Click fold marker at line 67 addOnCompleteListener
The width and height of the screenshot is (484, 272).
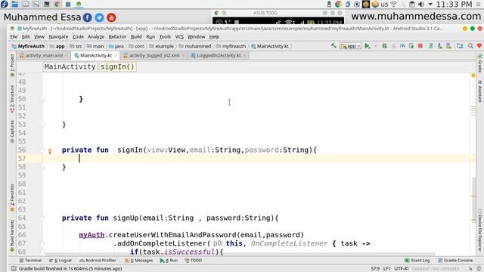[42, 243]
